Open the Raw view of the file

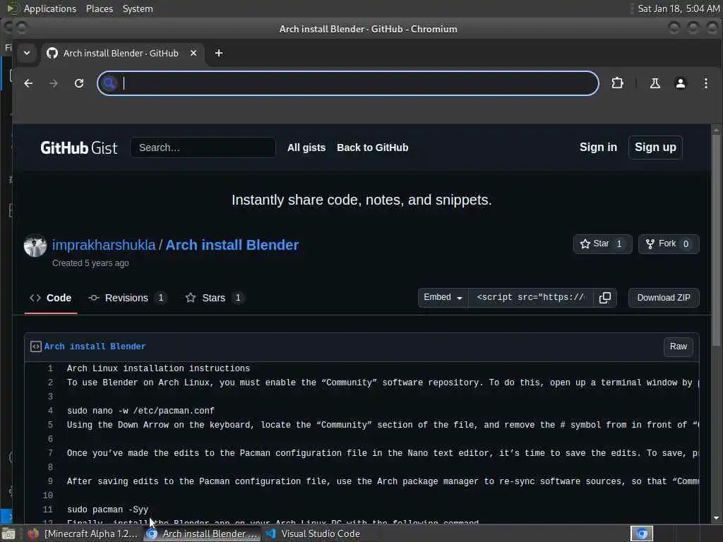pyautogui.click(x=679, y=347)
